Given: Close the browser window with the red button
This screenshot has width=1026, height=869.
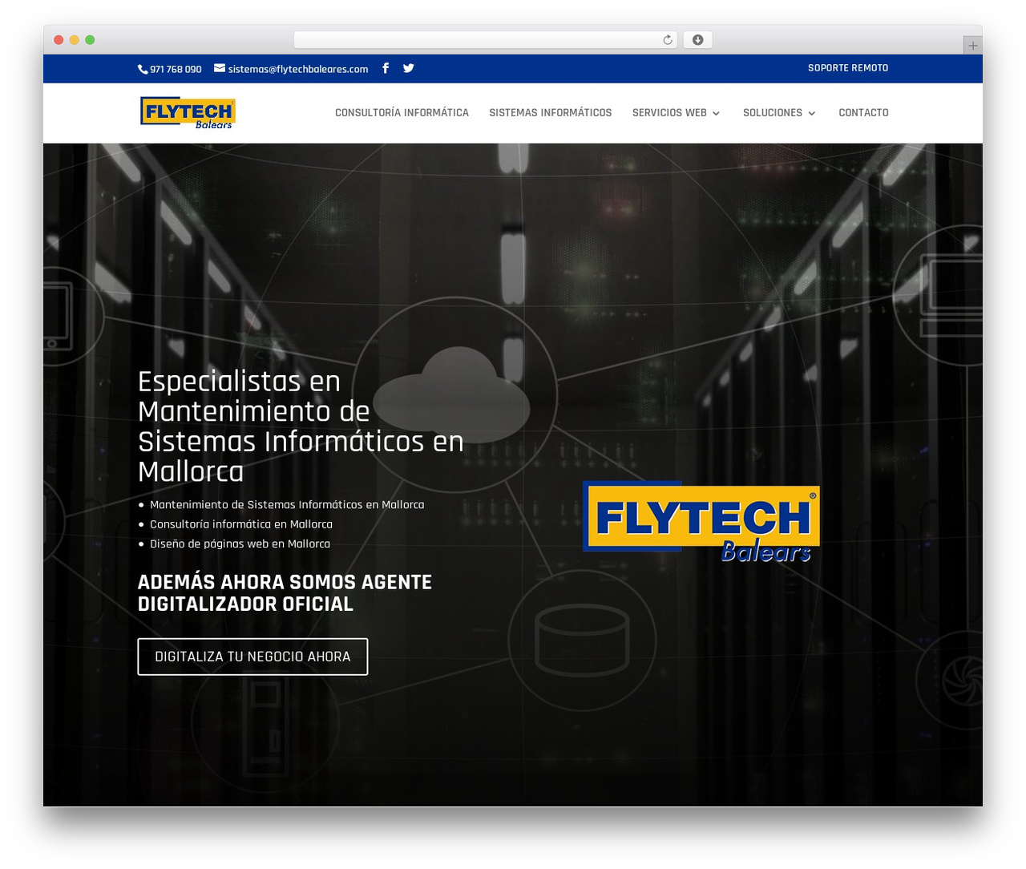Looking at the screenshot, I should (59, 40).
